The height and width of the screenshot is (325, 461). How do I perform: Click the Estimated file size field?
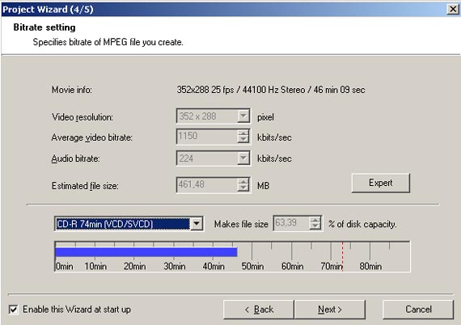(207, 185)
